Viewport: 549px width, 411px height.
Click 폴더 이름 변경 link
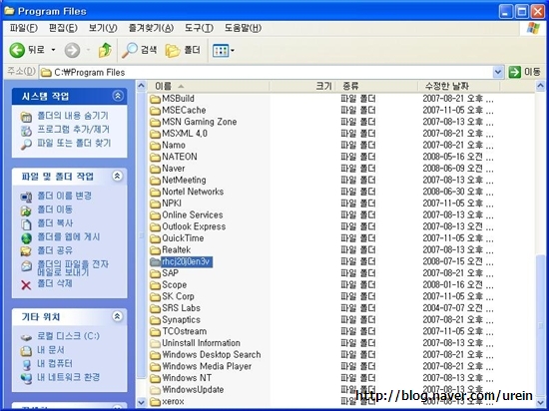coord(65,196)
